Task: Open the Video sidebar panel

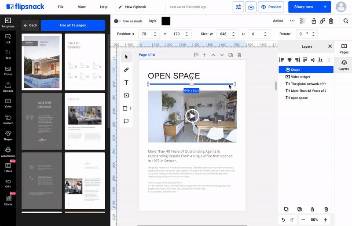Action: (8, 103)
